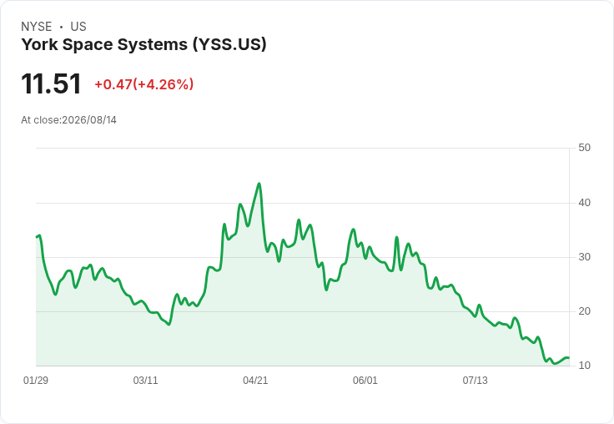Click the 10 price axis label
The height and width of the screenshot is (424, 614).
click(x=584, y=366)
